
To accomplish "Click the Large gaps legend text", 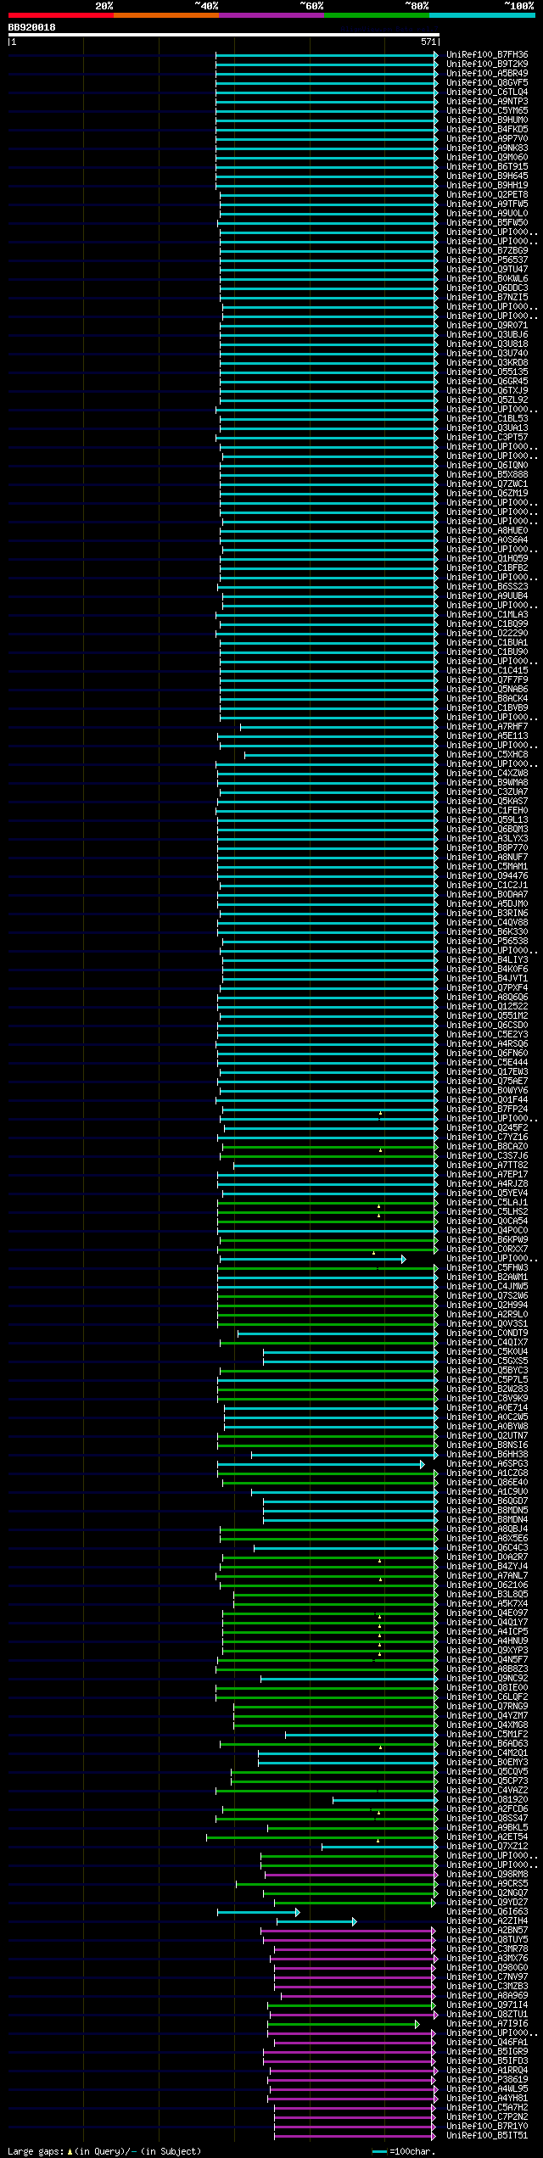I will click(x=104, y=2150).
